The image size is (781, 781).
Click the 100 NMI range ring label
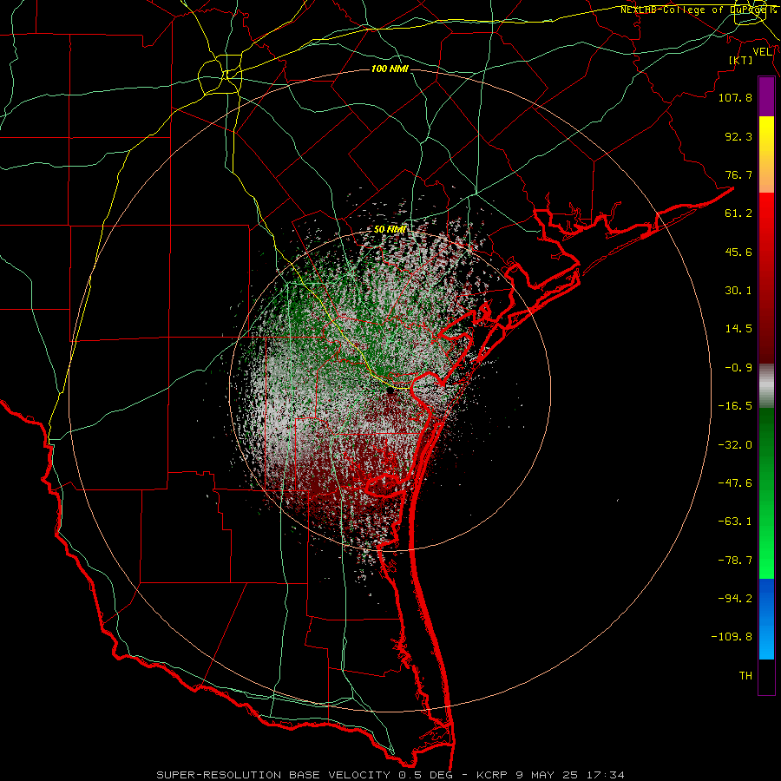point(390,69)
